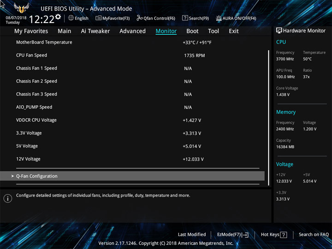Click the 1.438 V core voltage value
The height and width of the screenshot is (249, 332).
(x=283, y=95)
